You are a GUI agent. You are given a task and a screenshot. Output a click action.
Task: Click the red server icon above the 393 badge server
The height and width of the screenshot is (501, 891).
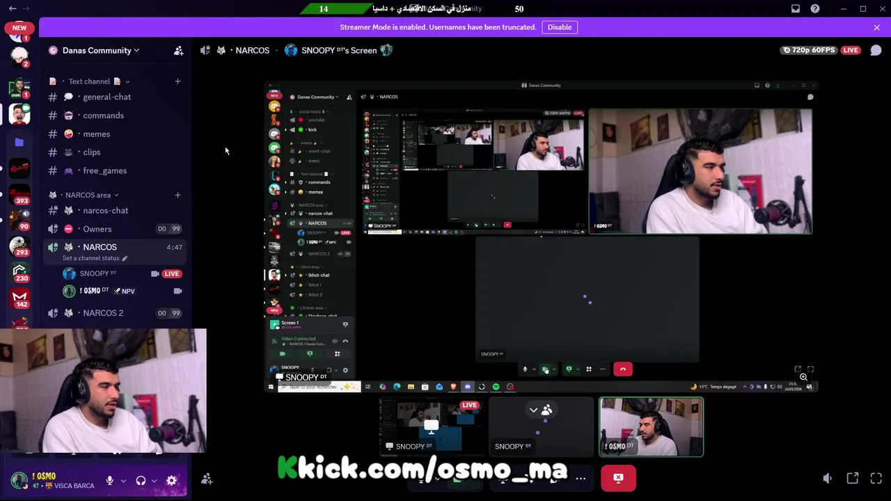(19, 168)
